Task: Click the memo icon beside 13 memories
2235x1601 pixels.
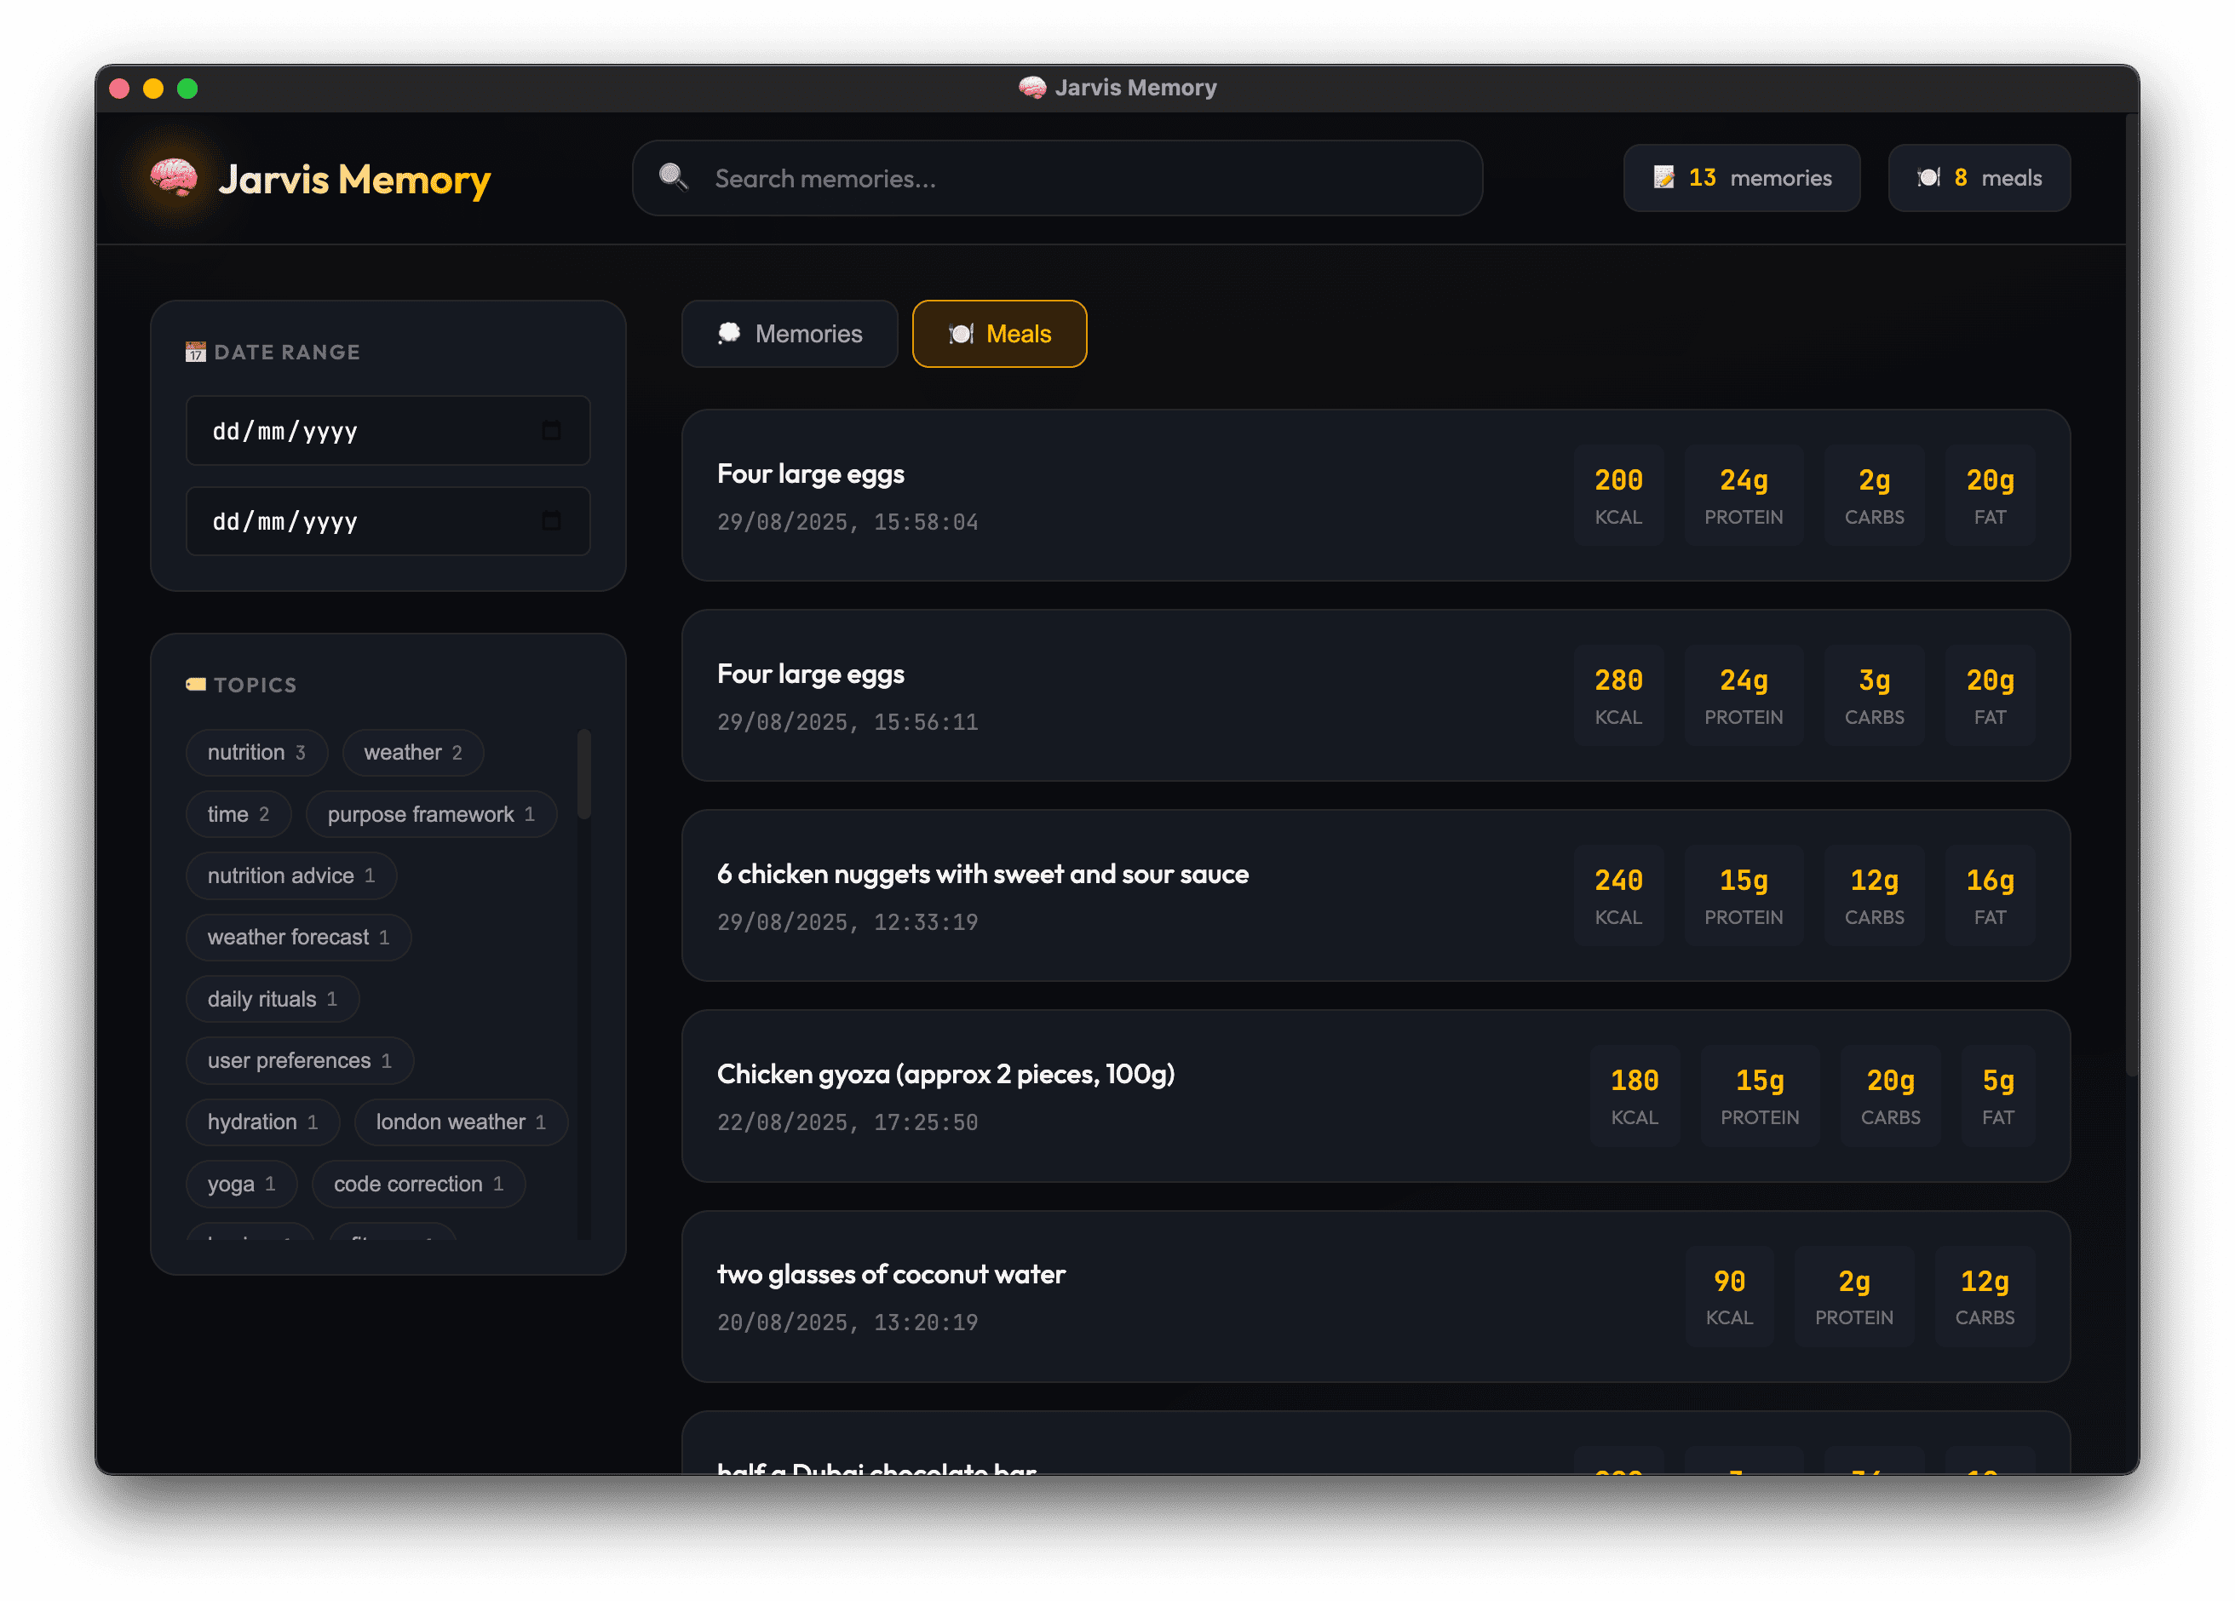Action: (1665, 177)
